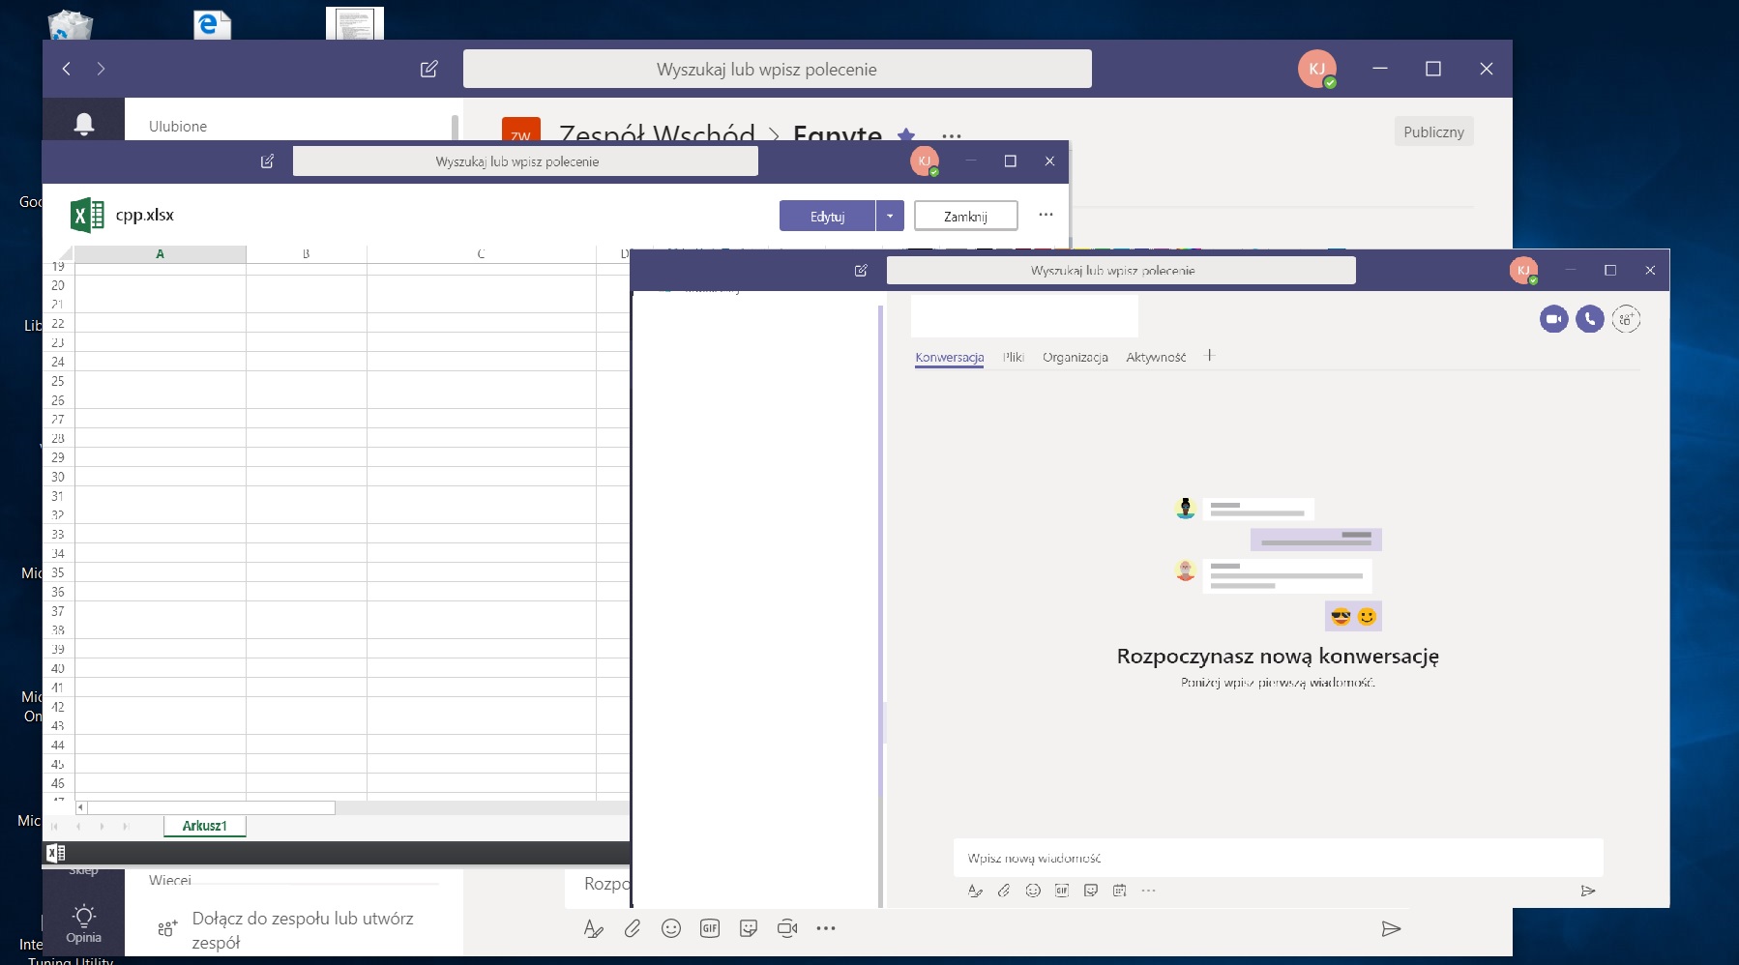The height and width of the screenshot is (965, 1739).
Task: Select row 36 header in spreadsheet
Action: [58, 592]
